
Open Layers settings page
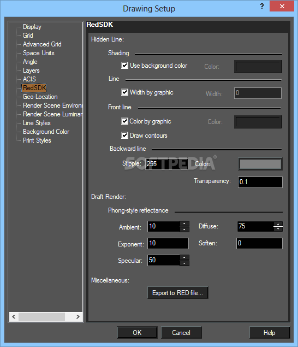coord(31,70)
